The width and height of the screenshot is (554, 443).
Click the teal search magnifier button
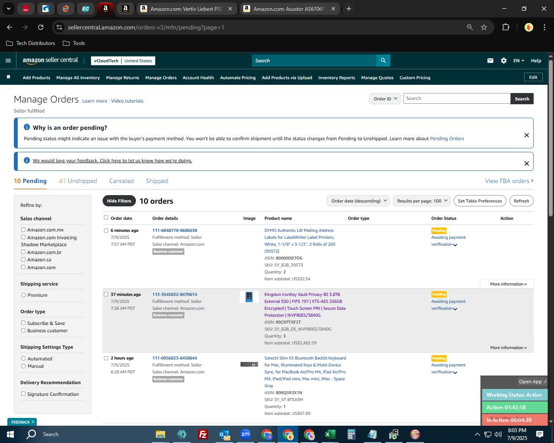click(x=383, y=61)
